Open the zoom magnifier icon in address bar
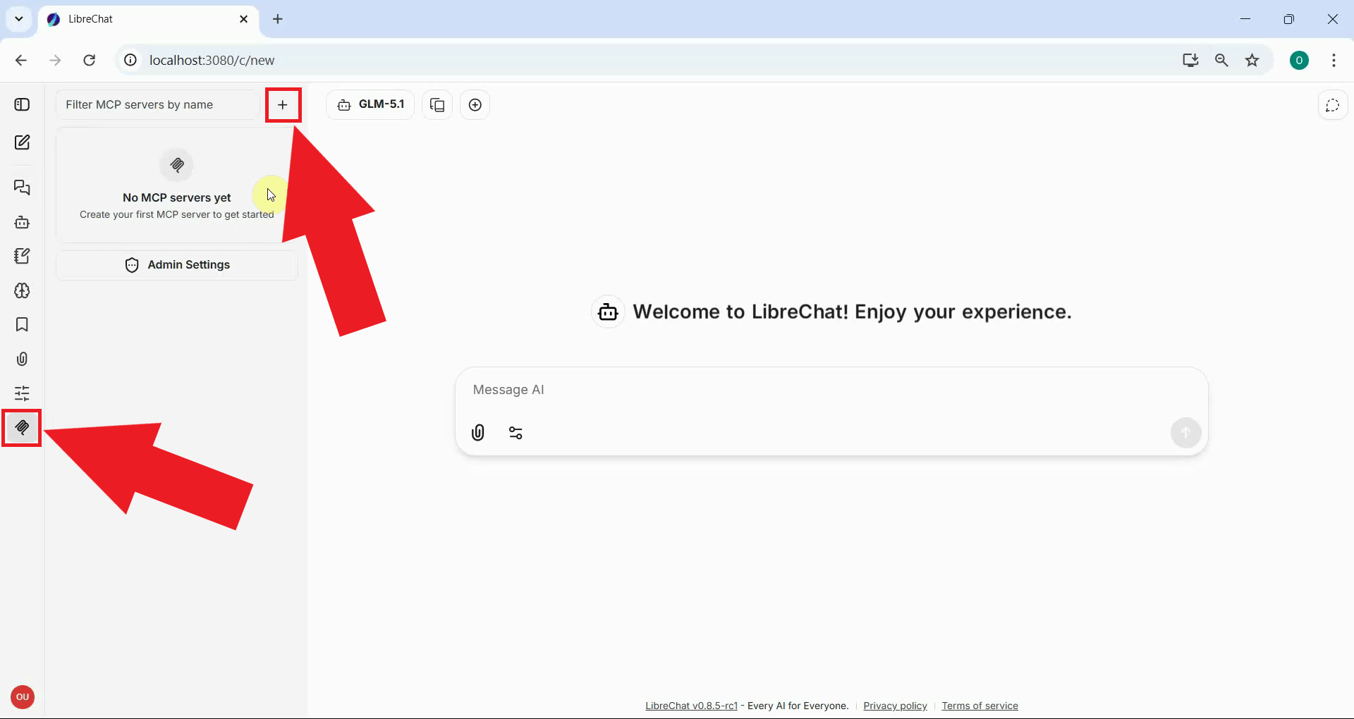 pyautogui.click(x=1221, y=61)
